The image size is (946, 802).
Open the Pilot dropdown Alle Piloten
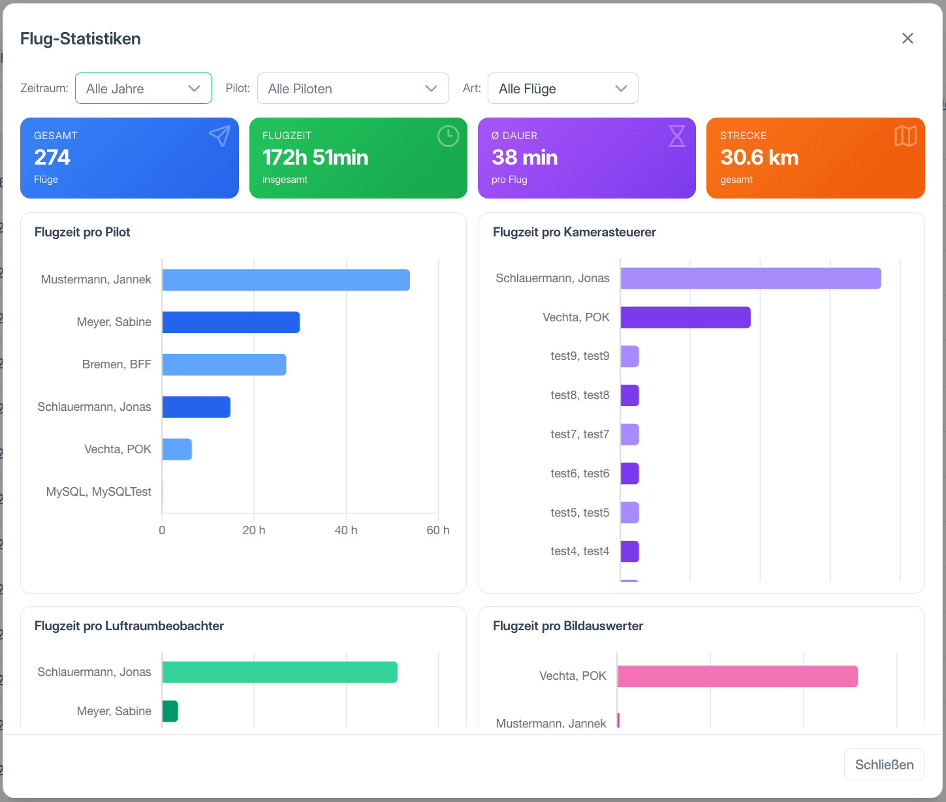click(x=353, y=88)
